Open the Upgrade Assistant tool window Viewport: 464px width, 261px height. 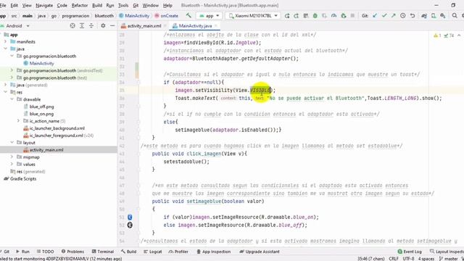(x=260, y=252)
